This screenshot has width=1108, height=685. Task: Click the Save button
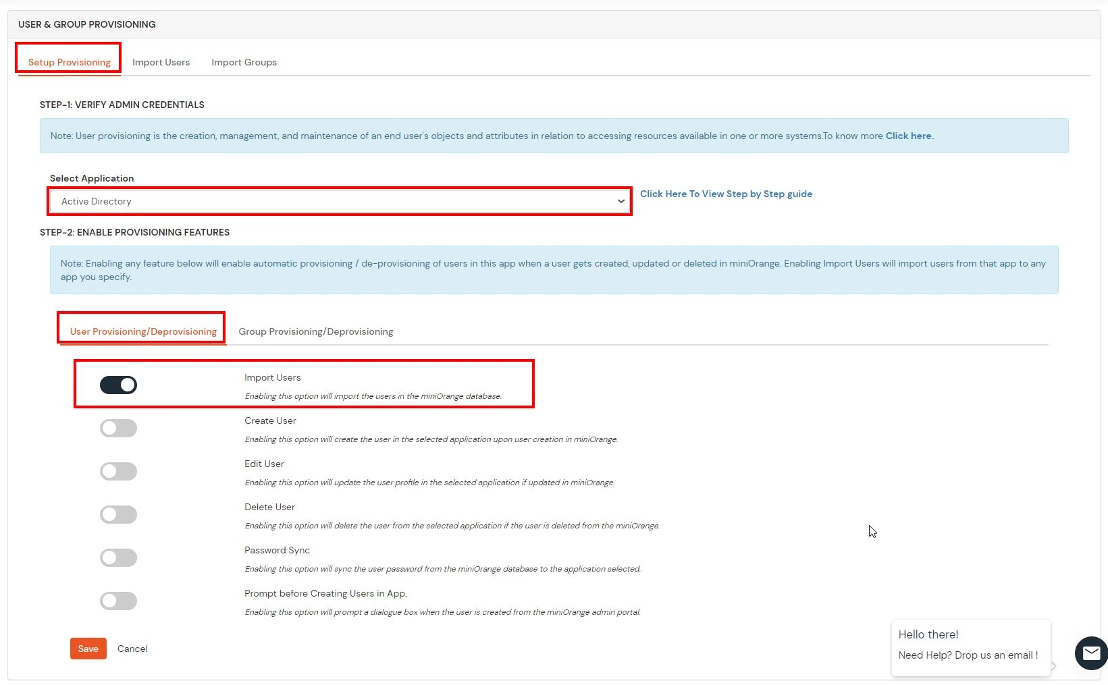point(88,649)
